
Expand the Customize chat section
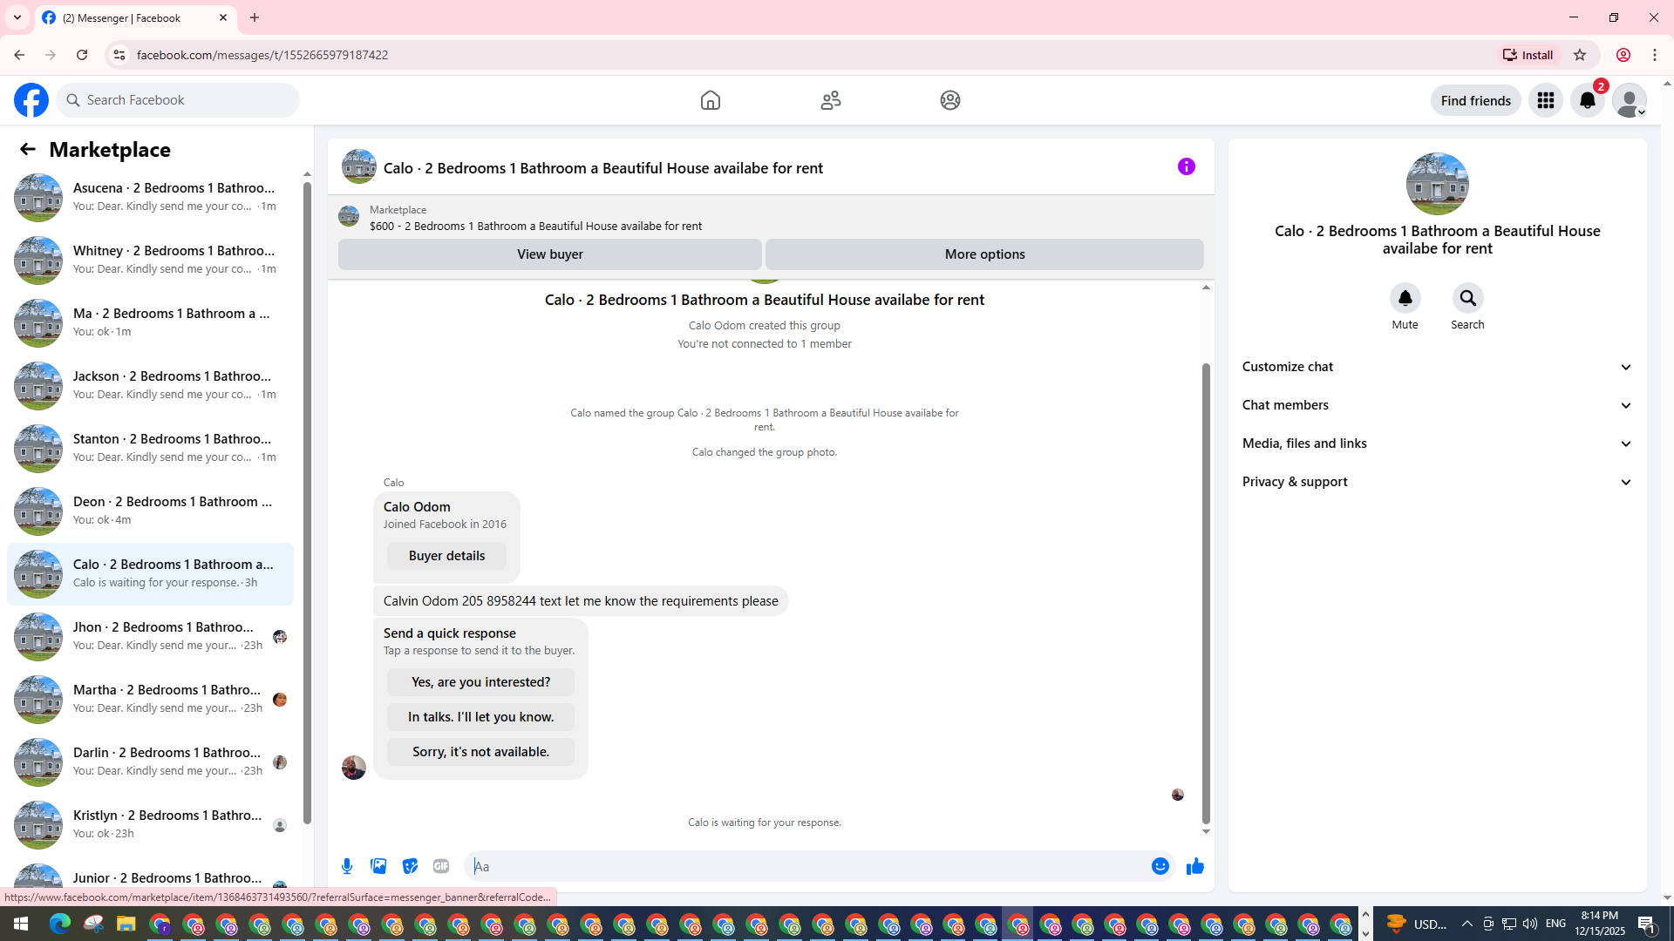click(1437, 367)
